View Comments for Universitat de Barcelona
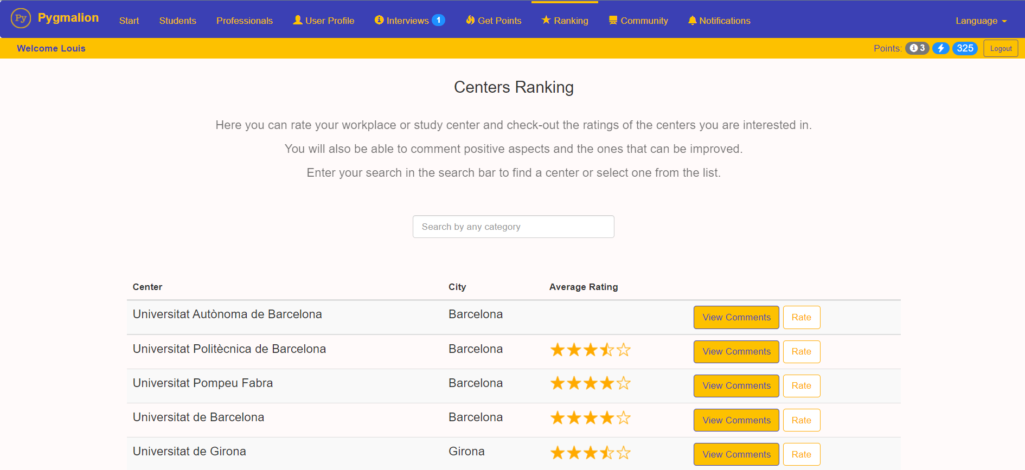The image size is (1025, 470). click(x=736, y=420)
